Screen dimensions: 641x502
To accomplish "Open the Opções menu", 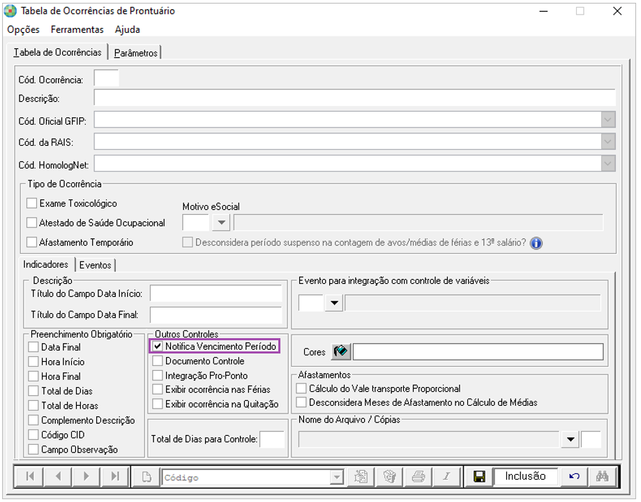I will coord(23,29).
